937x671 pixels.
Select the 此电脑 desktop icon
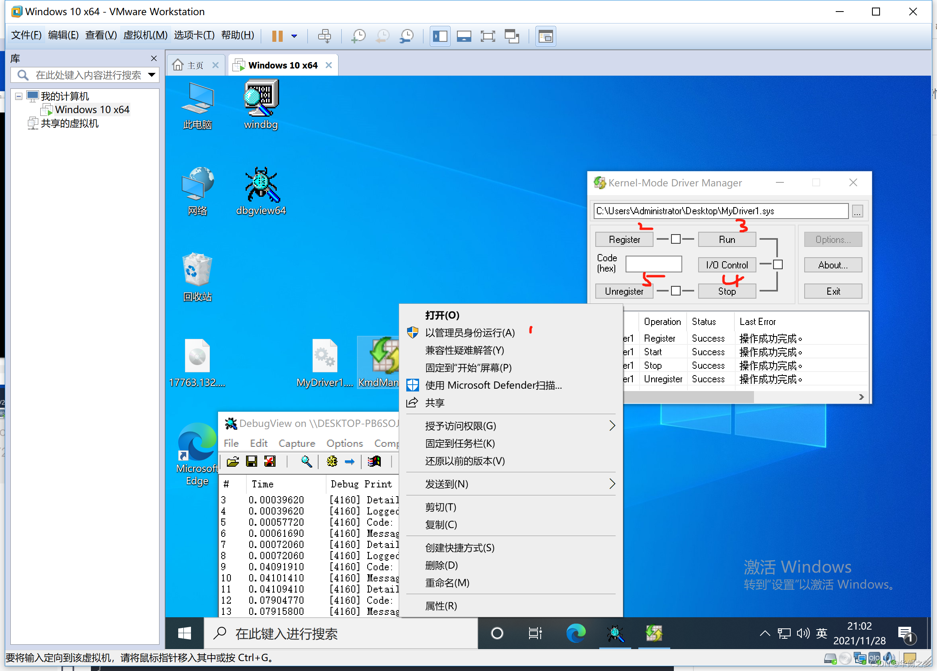(x=197, y=106)
